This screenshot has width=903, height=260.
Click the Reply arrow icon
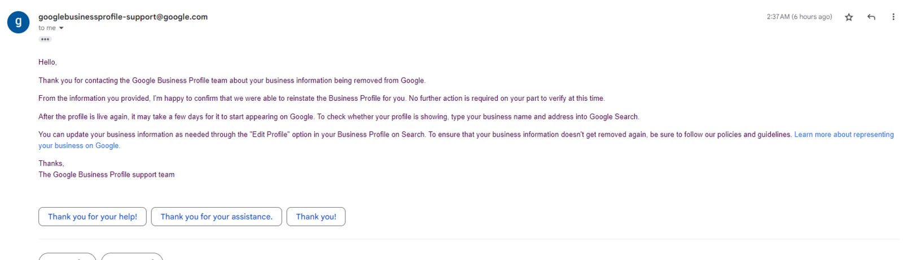pos(871,17)
